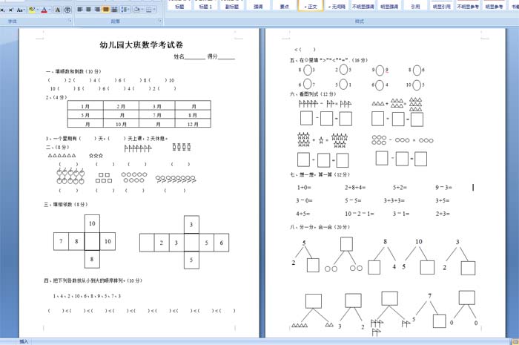Apply paragraph shading paint bucket
Image resolution: width=519 pixels, height=345 pixels.
(x=136, y=10)
